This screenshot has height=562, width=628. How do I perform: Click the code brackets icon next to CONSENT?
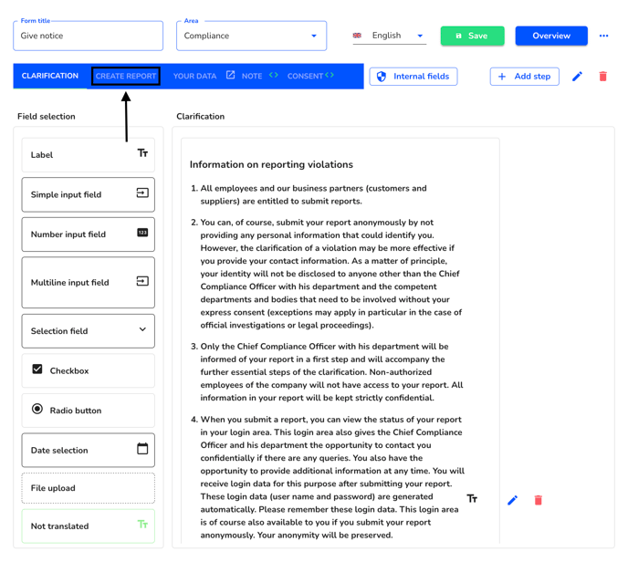tap(330, 75)
